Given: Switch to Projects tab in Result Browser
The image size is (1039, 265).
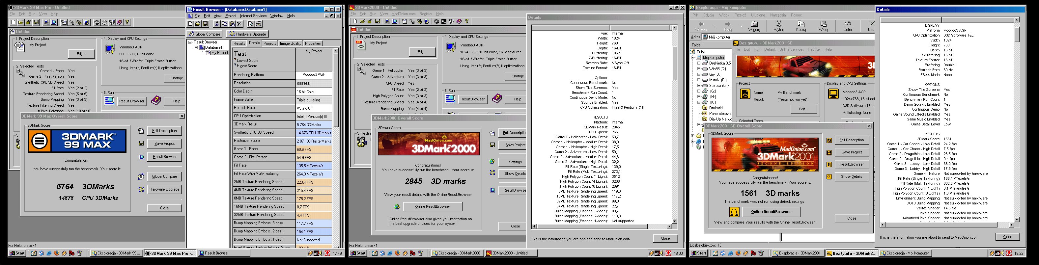Looking at the screenshot, I should pyautogui.click(x=270, y=43).
